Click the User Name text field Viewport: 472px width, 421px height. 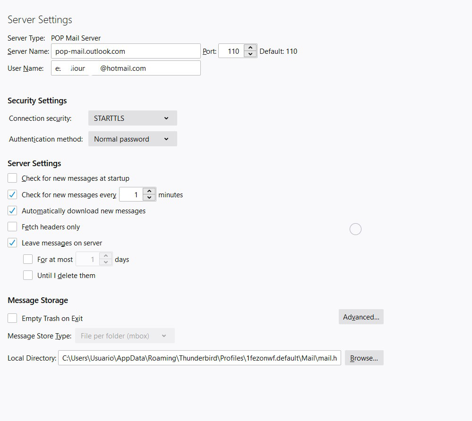tap(126, 68)
